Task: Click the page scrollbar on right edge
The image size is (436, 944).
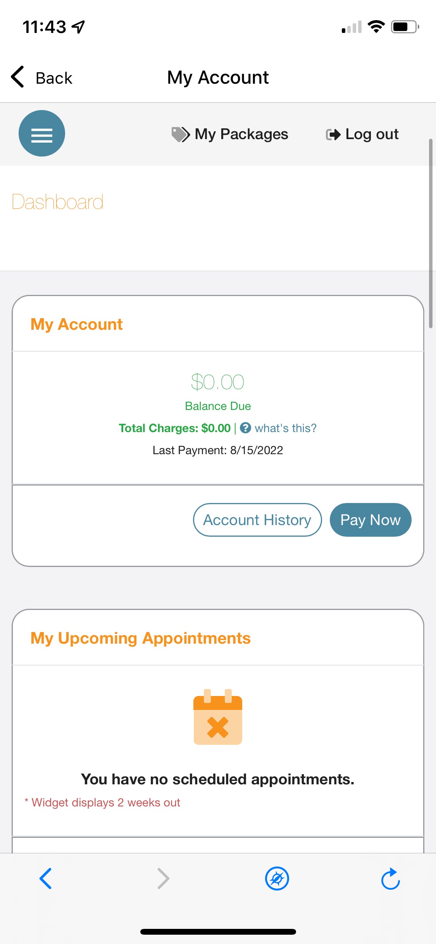Action: (431, 233)
